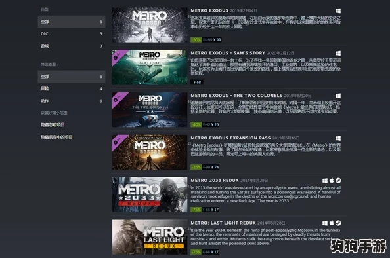Click Metro 2033 Redux cover thumbnail
This screenshot has height=258, width=390.
click(x=150, y=194)
